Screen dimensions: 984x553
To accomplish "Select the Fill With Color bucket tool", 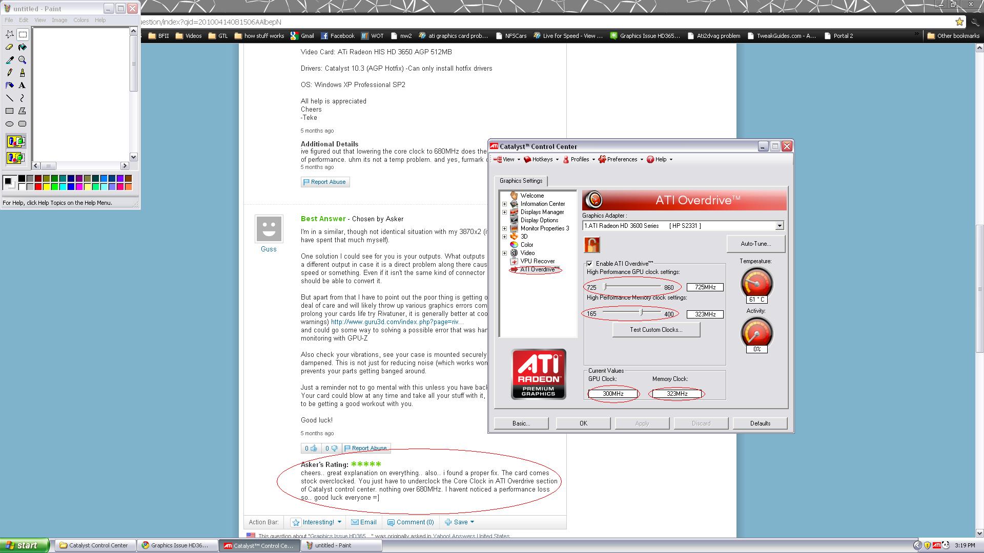I will (22, 47).
